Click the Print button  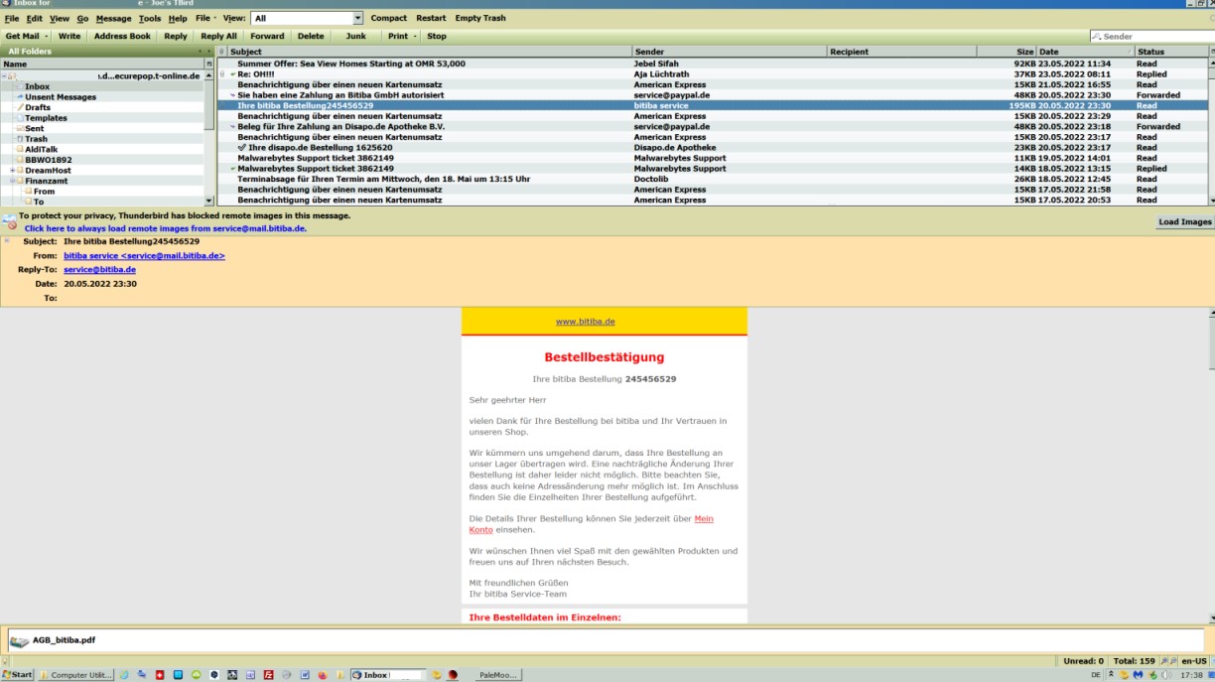pos(398,36)
